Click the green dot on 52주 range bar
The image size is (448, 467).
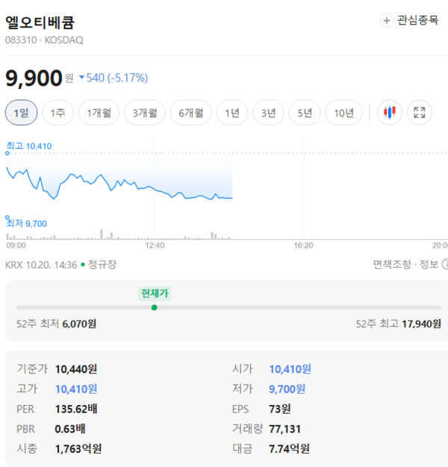pyautogui.click(x=155, y=308)
